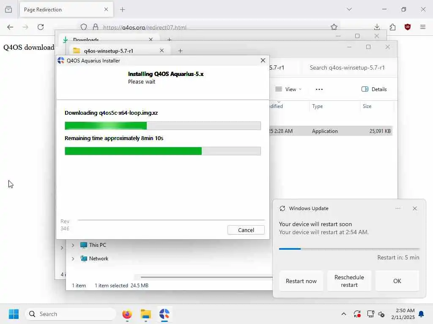433x324 pixels.
Task: Close the Downloads Explorer tab
Action: point(151,39)
